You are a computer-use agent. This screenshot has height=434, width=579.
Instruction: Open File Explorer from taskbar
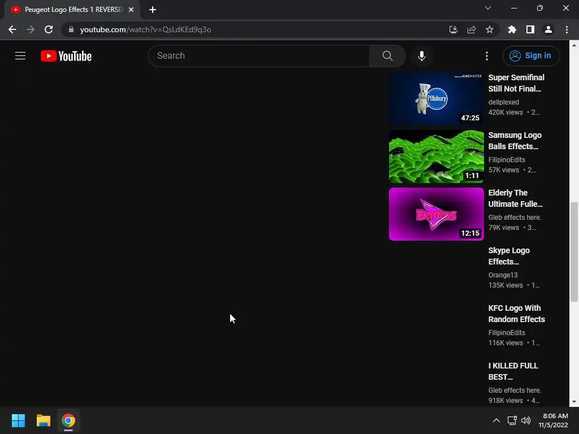(43, 420)
